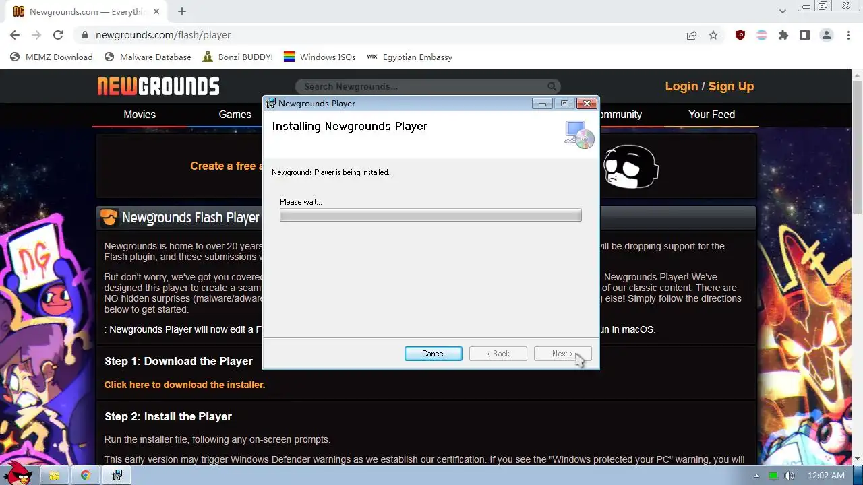Open the Egyptian Embassy bookmark
Image resolution: width=863 pixels, height=485 pixels.
click(409, 57)
